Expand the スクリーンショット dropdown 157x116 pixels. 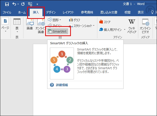[x=94, y=26]
